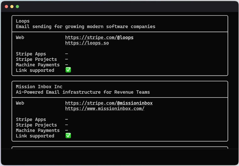Image resolution: width=239 pixels, height=166 pixels.
Task: Click the red close window button
Action: [6, 7]
